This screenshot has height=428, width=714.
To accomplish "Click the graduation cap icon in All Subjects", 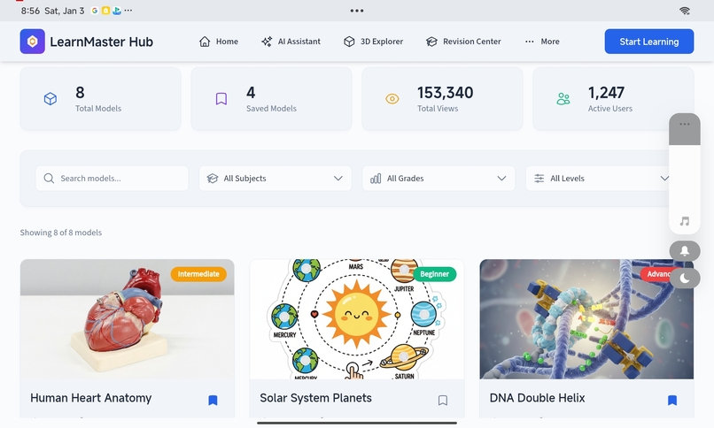I will (x=213, y=178).
